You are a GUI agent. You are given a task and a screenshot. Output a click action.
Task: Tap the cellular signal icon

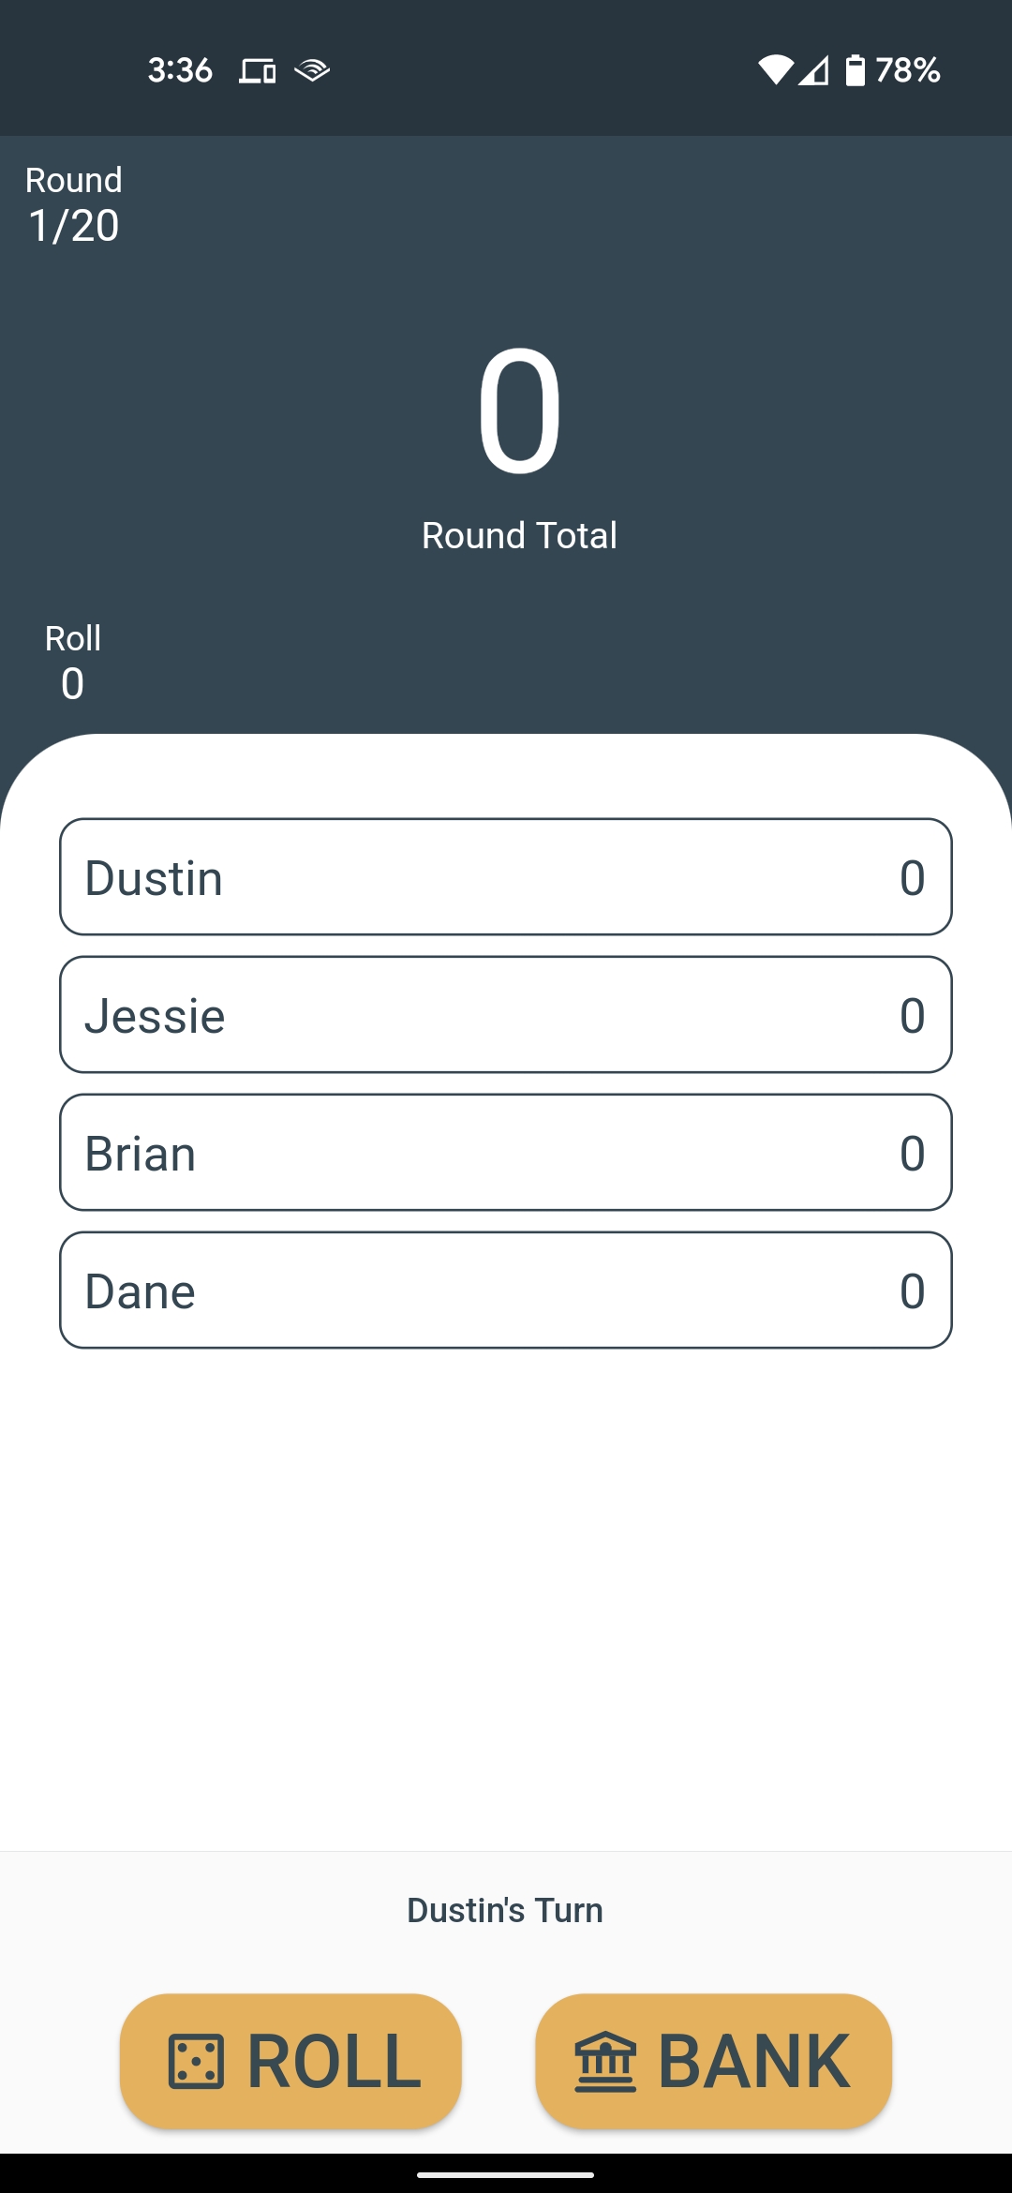pos(813,70)
